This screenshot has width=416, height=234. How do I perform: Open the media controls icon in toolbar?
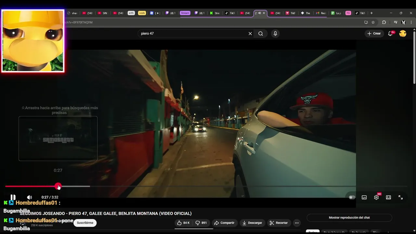click(396, 22)
